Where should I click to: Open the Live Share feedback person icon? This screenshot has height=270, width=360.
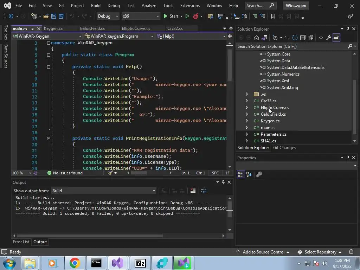tap(350, 16)
